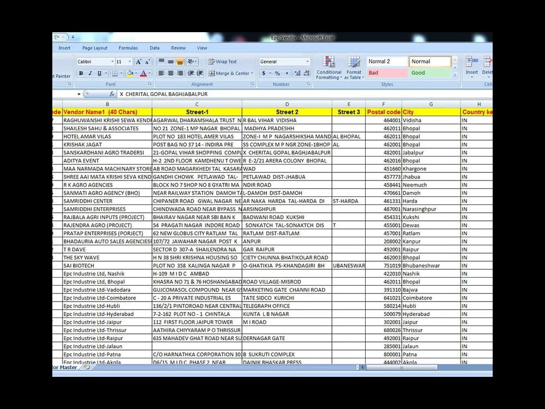
Task: Select Top Align icon
Action: (x=161, y=62)
